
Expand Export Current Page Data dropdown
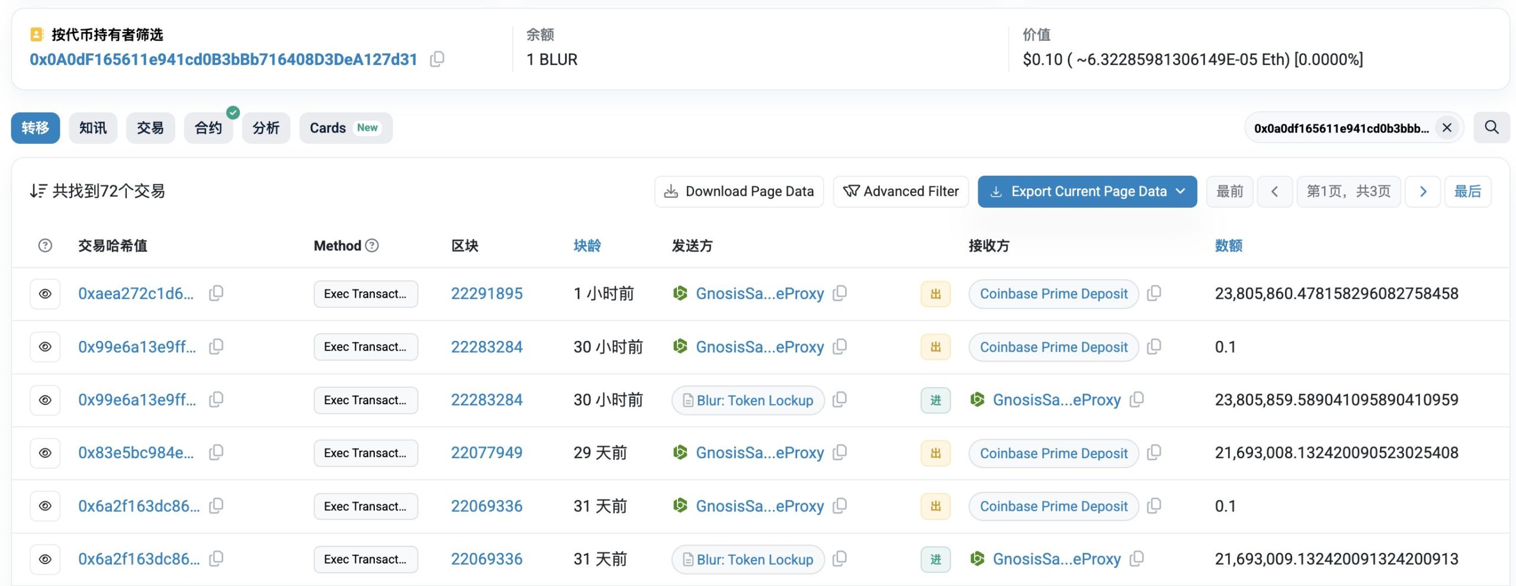[1180, 192]
